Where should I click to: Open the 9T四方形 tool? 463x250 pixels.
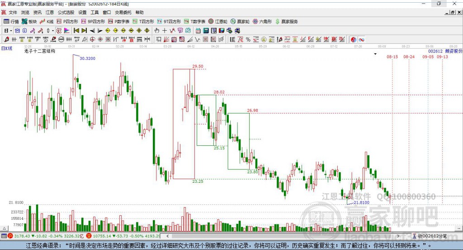[169, 22]
